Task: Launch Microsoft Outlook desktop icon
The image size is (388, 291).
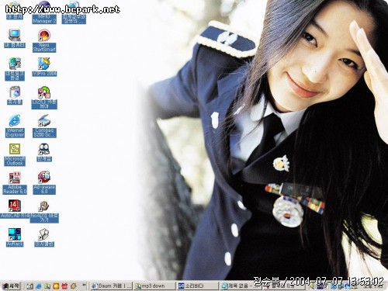Action: [x=15, y=154]
